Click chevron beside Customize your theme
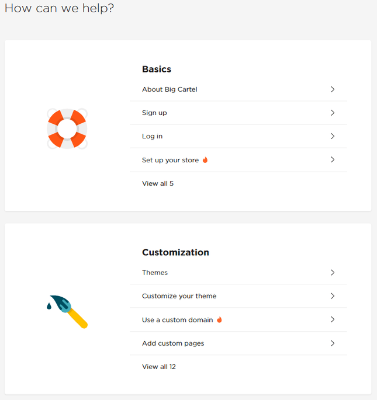 (333, 296)
